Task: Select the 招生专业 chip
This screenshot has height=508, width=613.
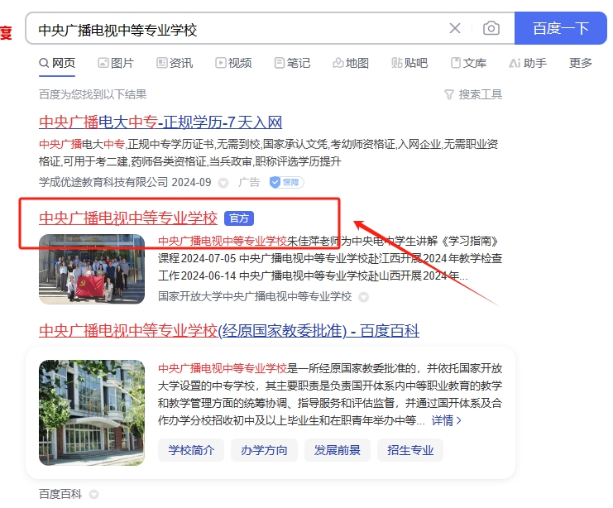Action: point(410,450)
